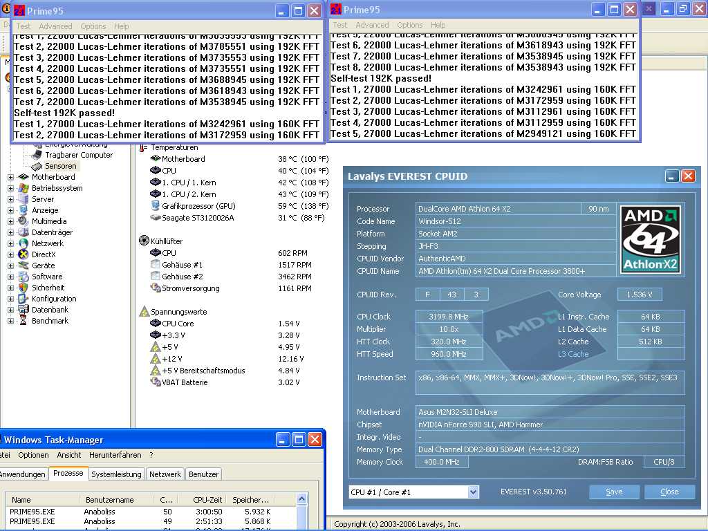Viewport: 708px width, 531px height.
Task: Click the Geräte devices icon
Action: tap(24, 265)
